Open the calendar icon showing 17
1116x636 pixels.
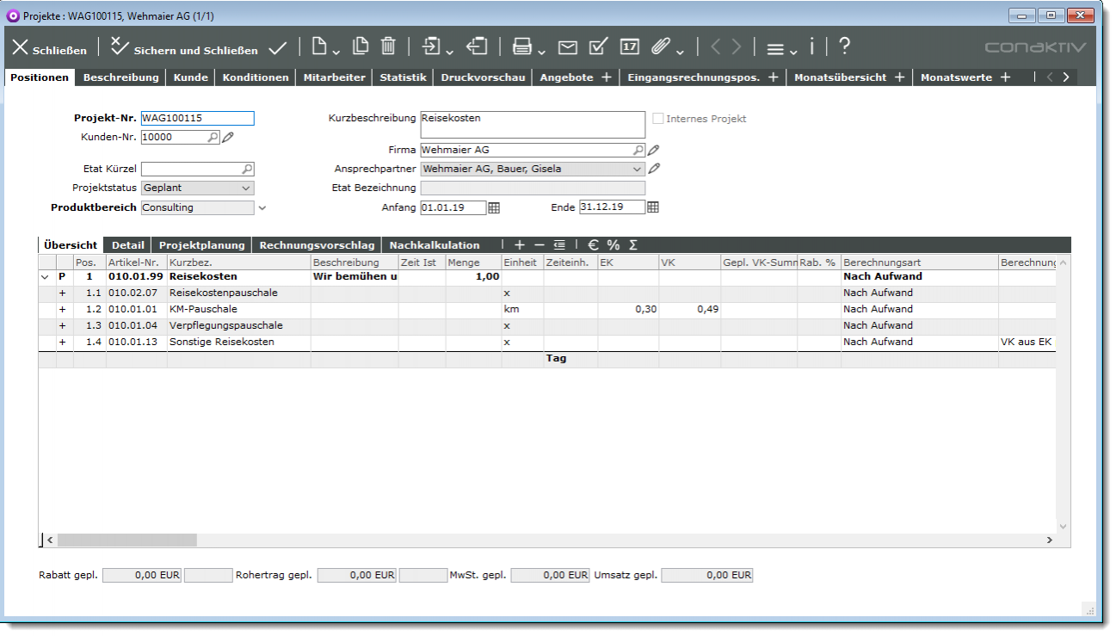630,46
